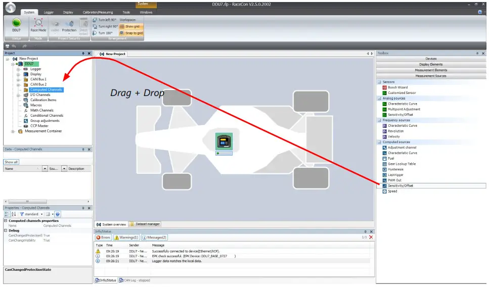Open the Display Elements section of Toolbox
The image size is (489, 287).
tap(431, 65)
